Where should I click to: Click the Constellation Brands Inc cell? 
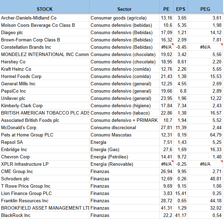click(45, 47)
